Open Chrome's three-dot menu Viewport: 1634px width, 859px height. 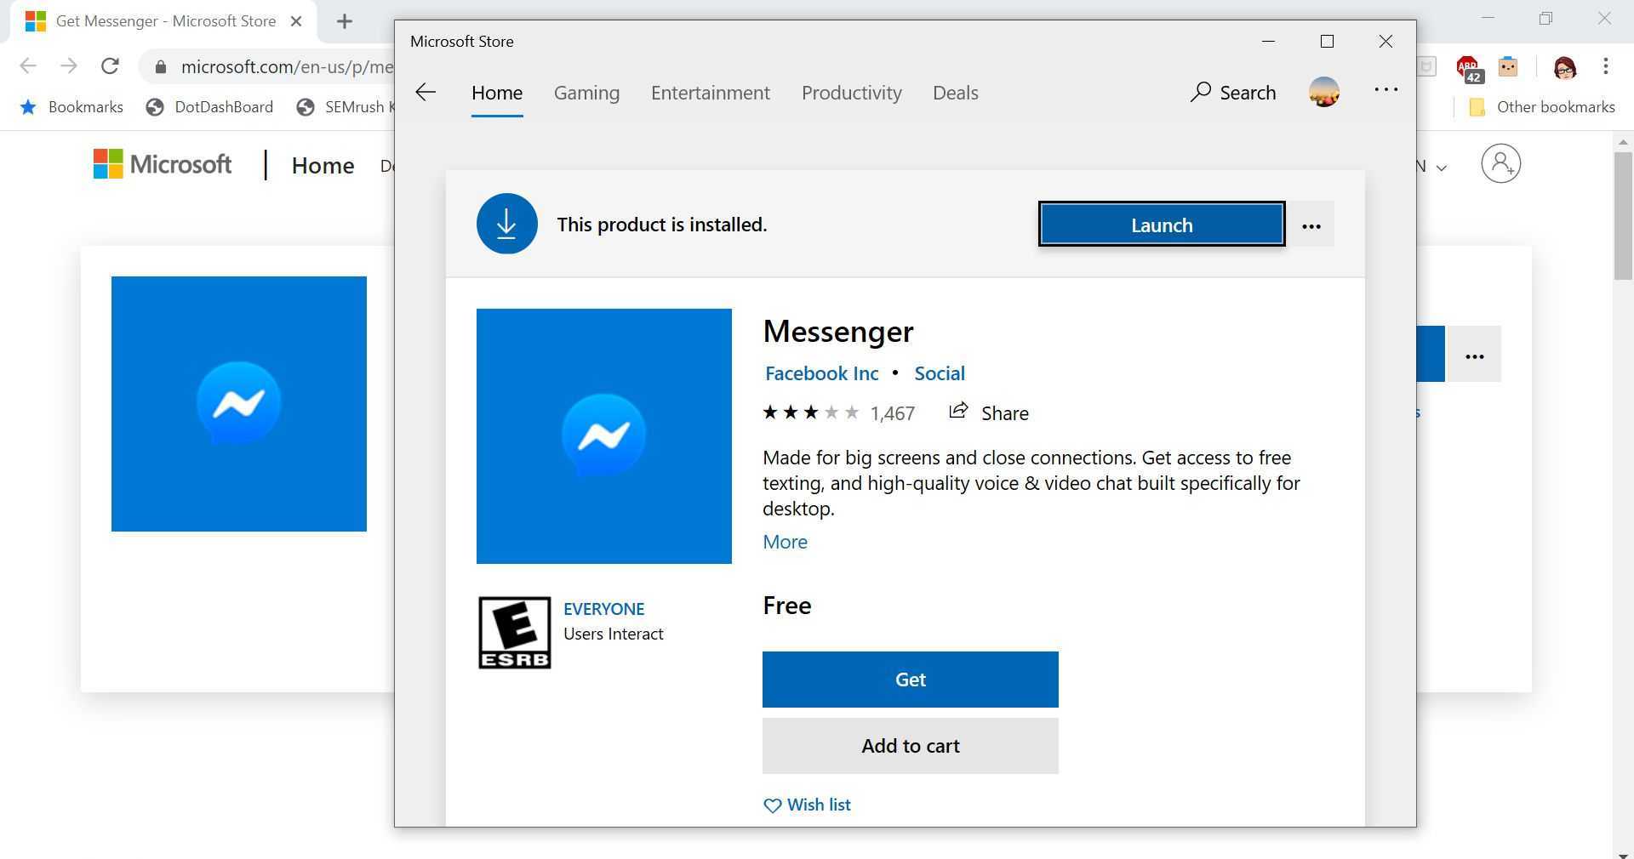[1606, 66]
